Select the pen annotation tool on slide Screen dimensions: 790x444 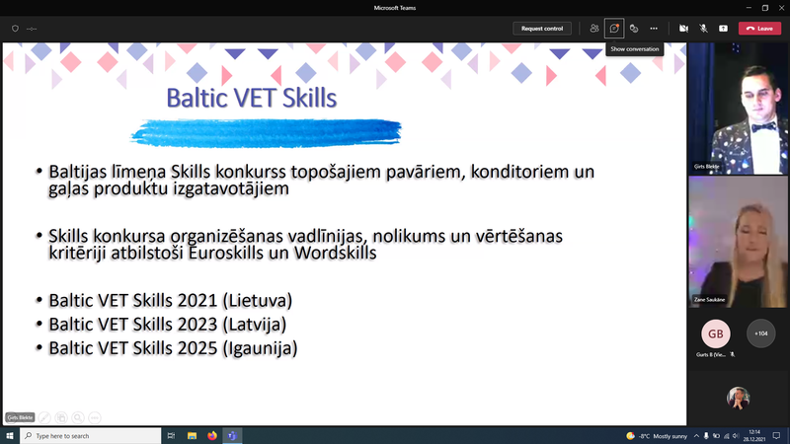click(x=44, y=417)
